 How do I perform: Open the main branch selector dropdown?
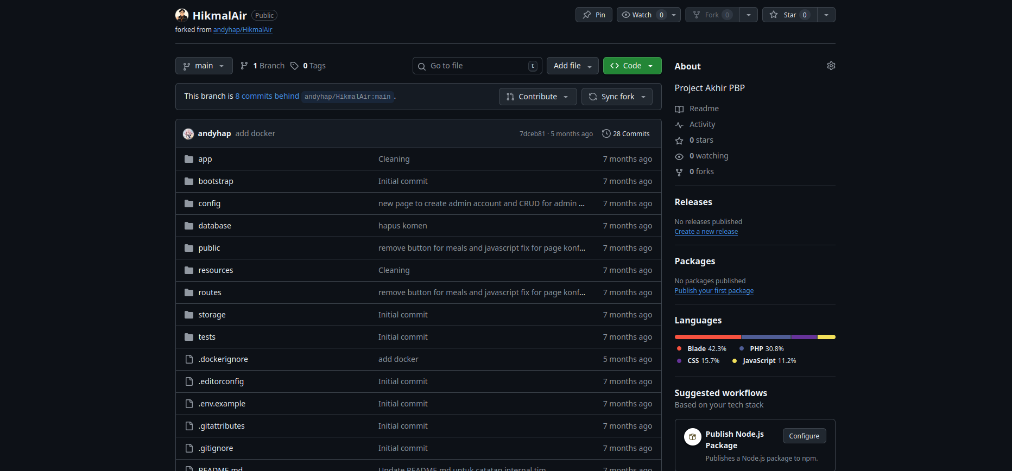204,66
